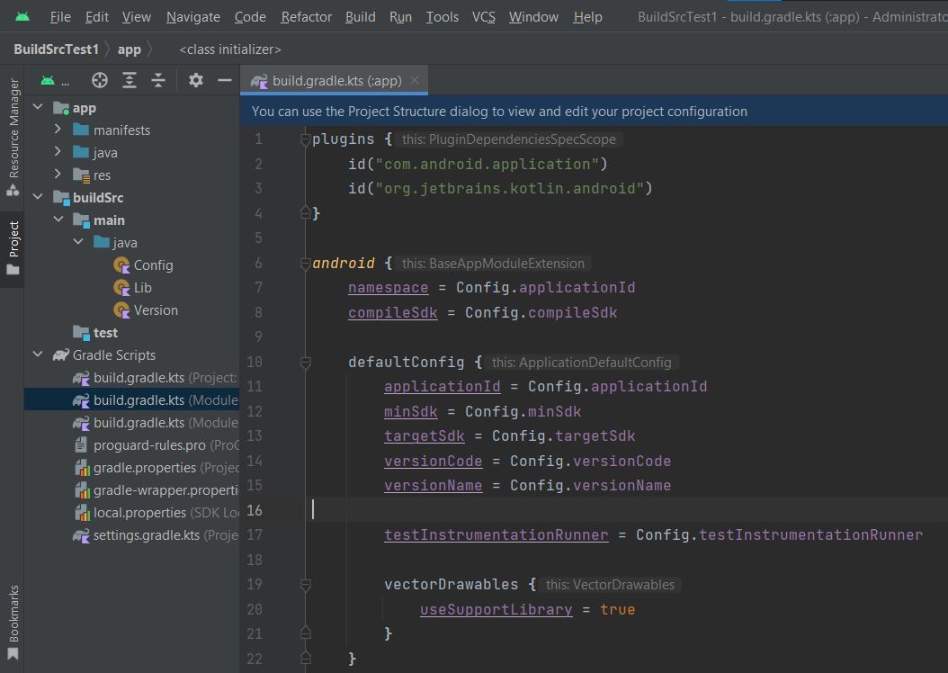Image resolution: width=948 pixels, height=673 pixels.
Task: Click the class initializer breadcrumb
Action: click(229, 49)
